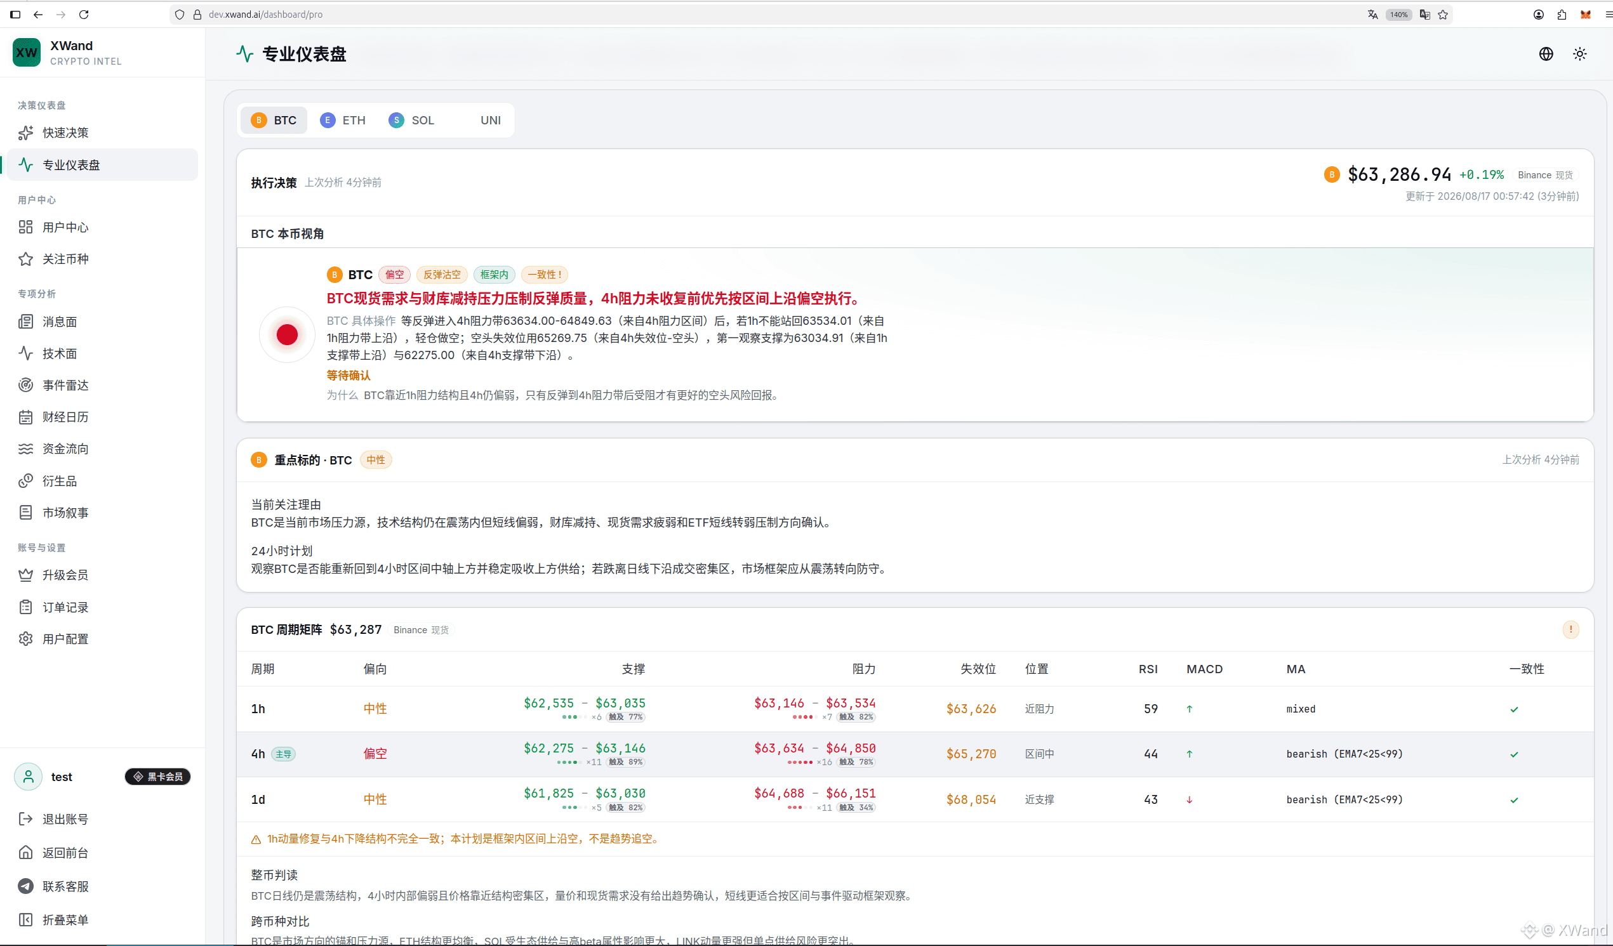1613x946 pixels.
Task: Open the XWand logo home
Action: pos(27,53)
